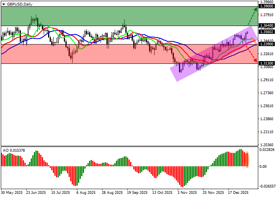The width and height of the screenshot is (276, 197).
Task: Click the 25 Nov 2025 date label
Action: click(213, 193)
